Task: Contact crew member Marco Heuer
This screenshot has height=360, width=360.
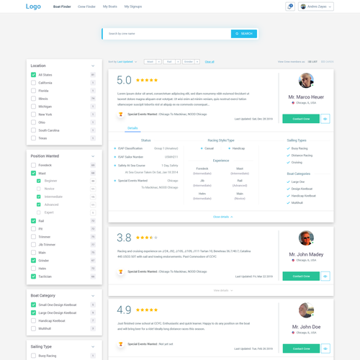Action: click(x=301, y=119)
